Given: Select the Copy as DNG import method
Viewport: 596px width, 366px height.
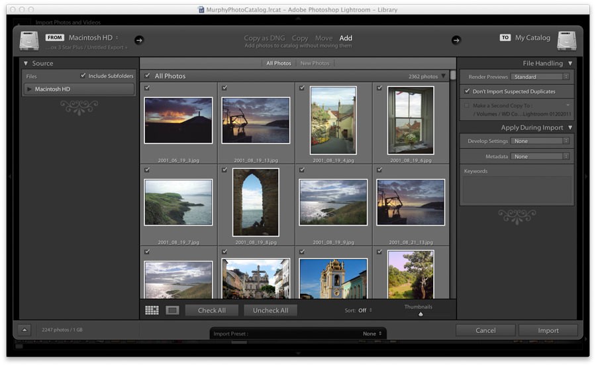Looking at the screenshot, I should click(265, 38).
